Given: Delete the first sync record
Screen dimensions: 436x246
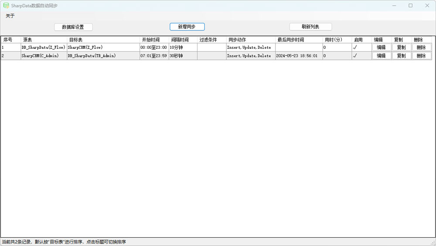Looking at the screenshot, I should click(x=421, y=48).
